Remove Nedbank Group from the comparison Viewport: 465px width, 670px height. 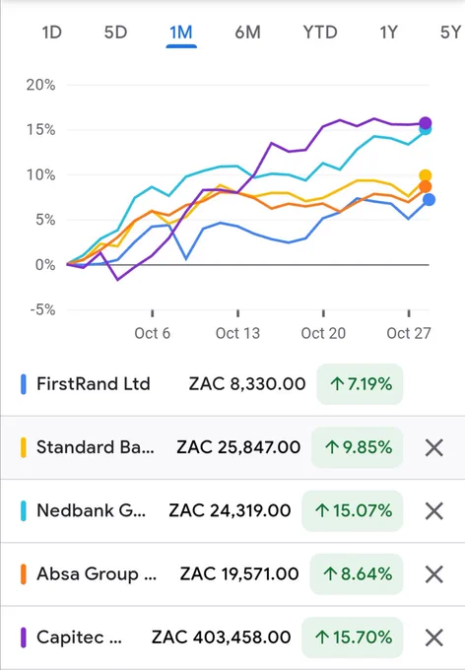pos(433,510)
